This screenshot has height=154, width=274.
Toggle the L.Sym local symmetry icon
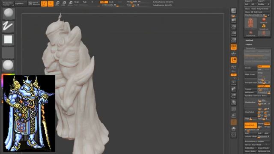[x=234, y=67]
